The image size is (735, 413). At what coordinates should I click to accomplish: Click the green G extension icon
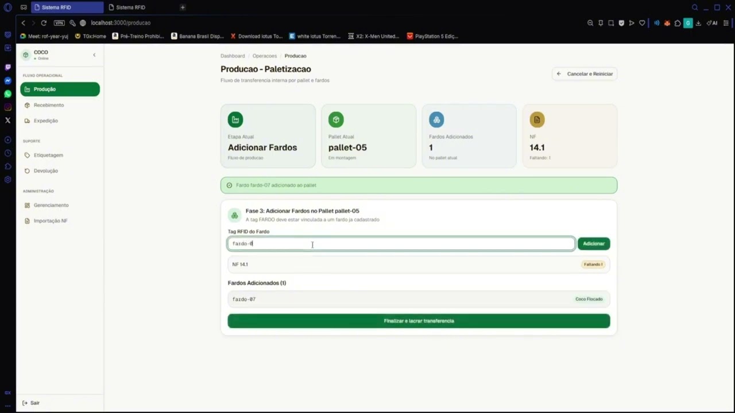(688, 23)
